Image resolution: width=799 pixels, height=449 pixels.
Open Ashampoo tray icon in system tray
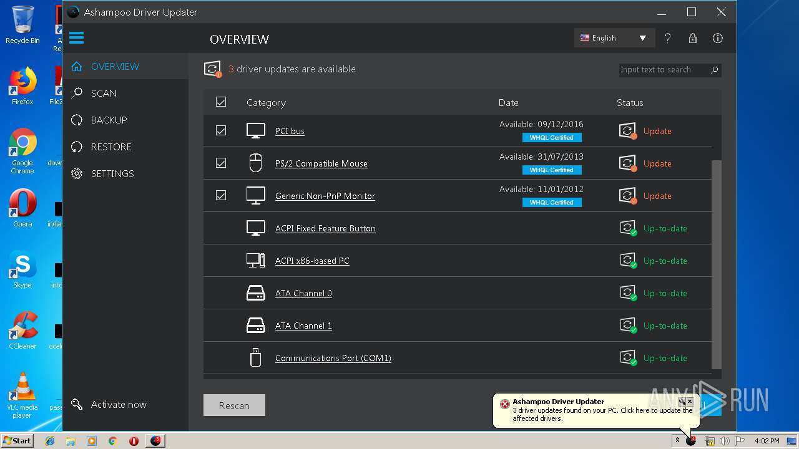(x=691, y=440)
